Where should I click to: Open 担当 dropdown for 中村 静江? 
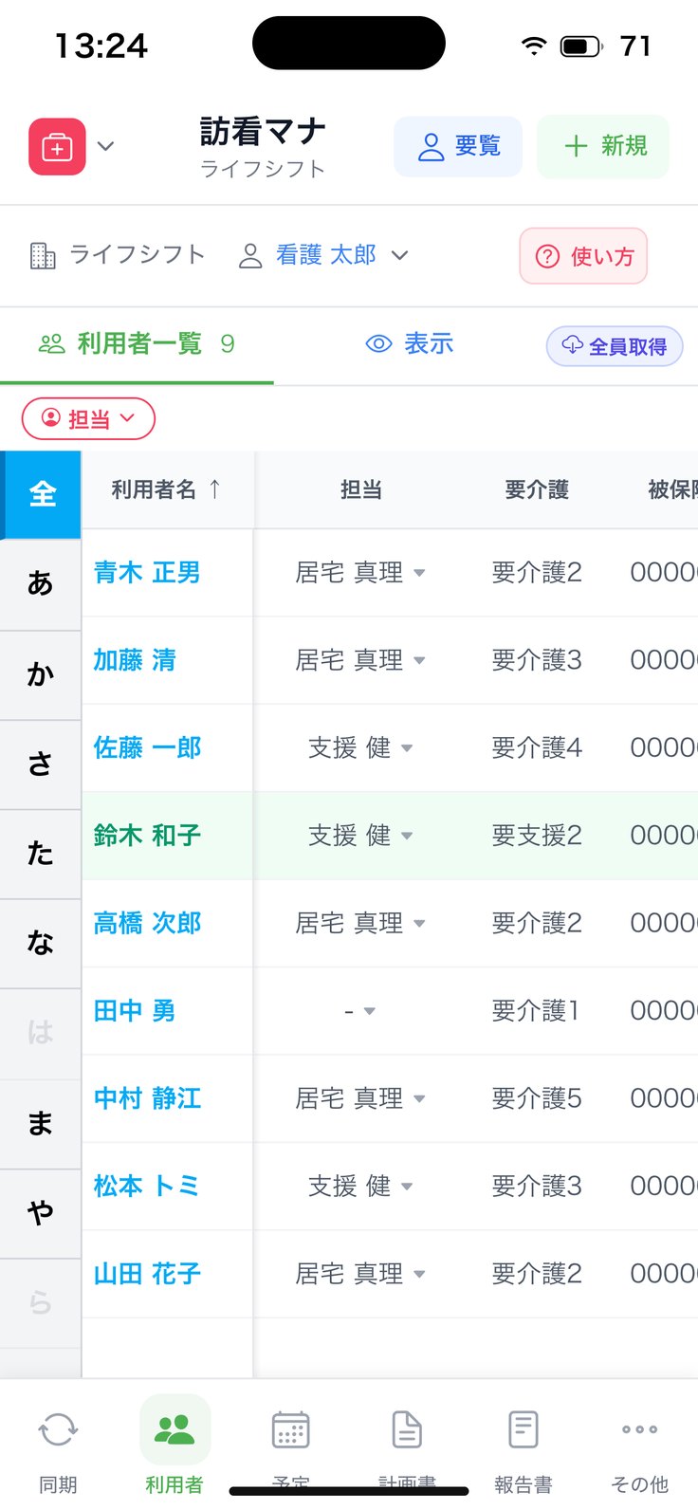click(x=360, y=1098)
